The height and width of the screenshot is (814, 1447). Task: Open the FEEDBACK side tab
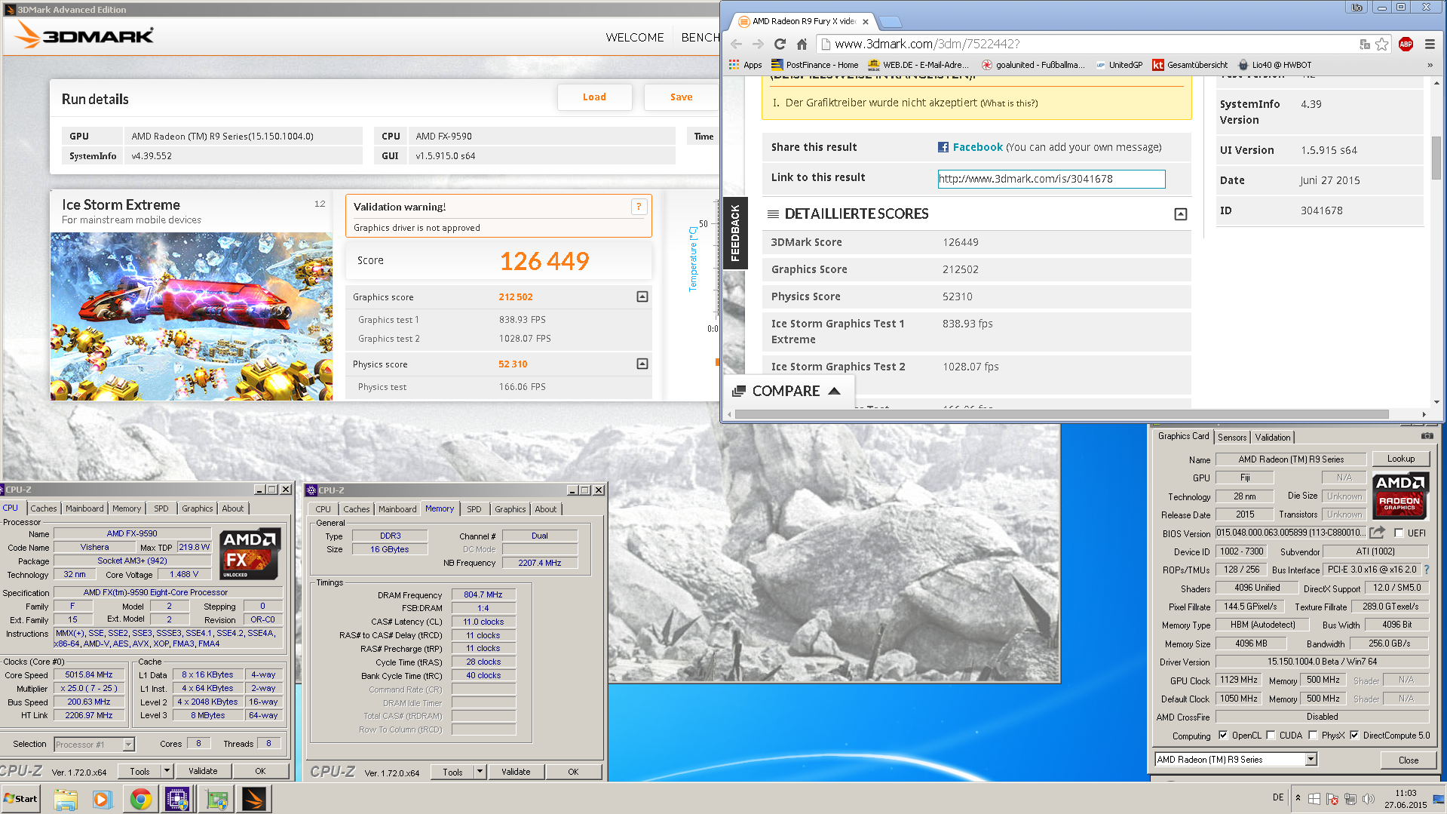click(x=735, y=233)
